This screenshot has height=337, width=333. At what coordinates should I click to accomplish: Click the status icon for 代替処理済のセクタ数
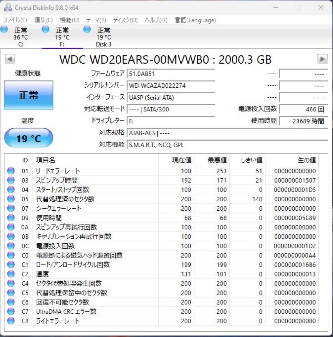[11, 199]
